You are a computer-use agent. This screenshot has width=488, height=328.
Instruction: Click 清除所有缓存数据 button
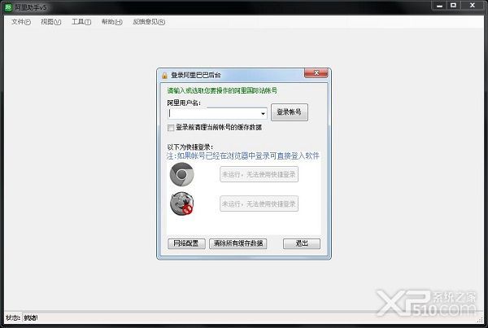(x=238, y=243)
